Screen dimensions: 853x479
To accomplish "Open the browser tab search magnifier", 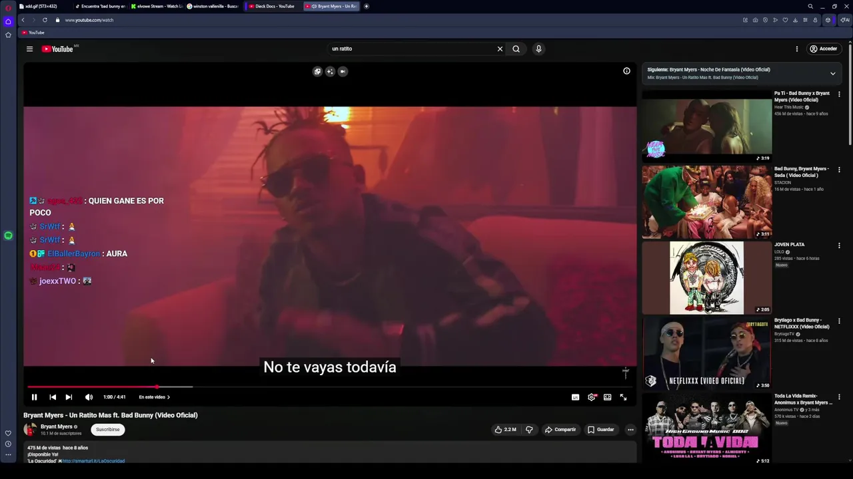I will point(810,6).
